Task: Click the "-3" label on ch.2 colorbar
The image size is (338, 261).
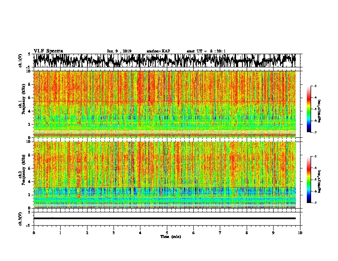Action: click(x=315, y=157)
